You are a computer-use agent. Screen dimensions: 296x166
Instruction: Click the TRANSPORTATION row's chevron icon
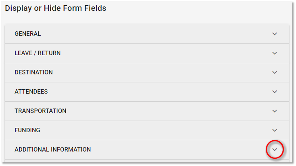point(275,111)
